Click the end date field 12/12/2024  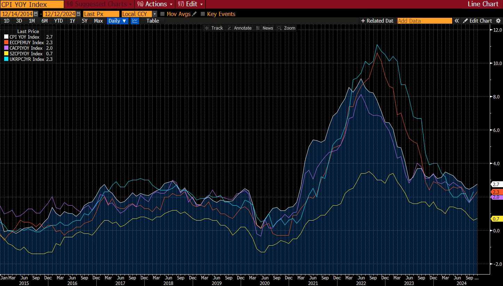point(59,14)
